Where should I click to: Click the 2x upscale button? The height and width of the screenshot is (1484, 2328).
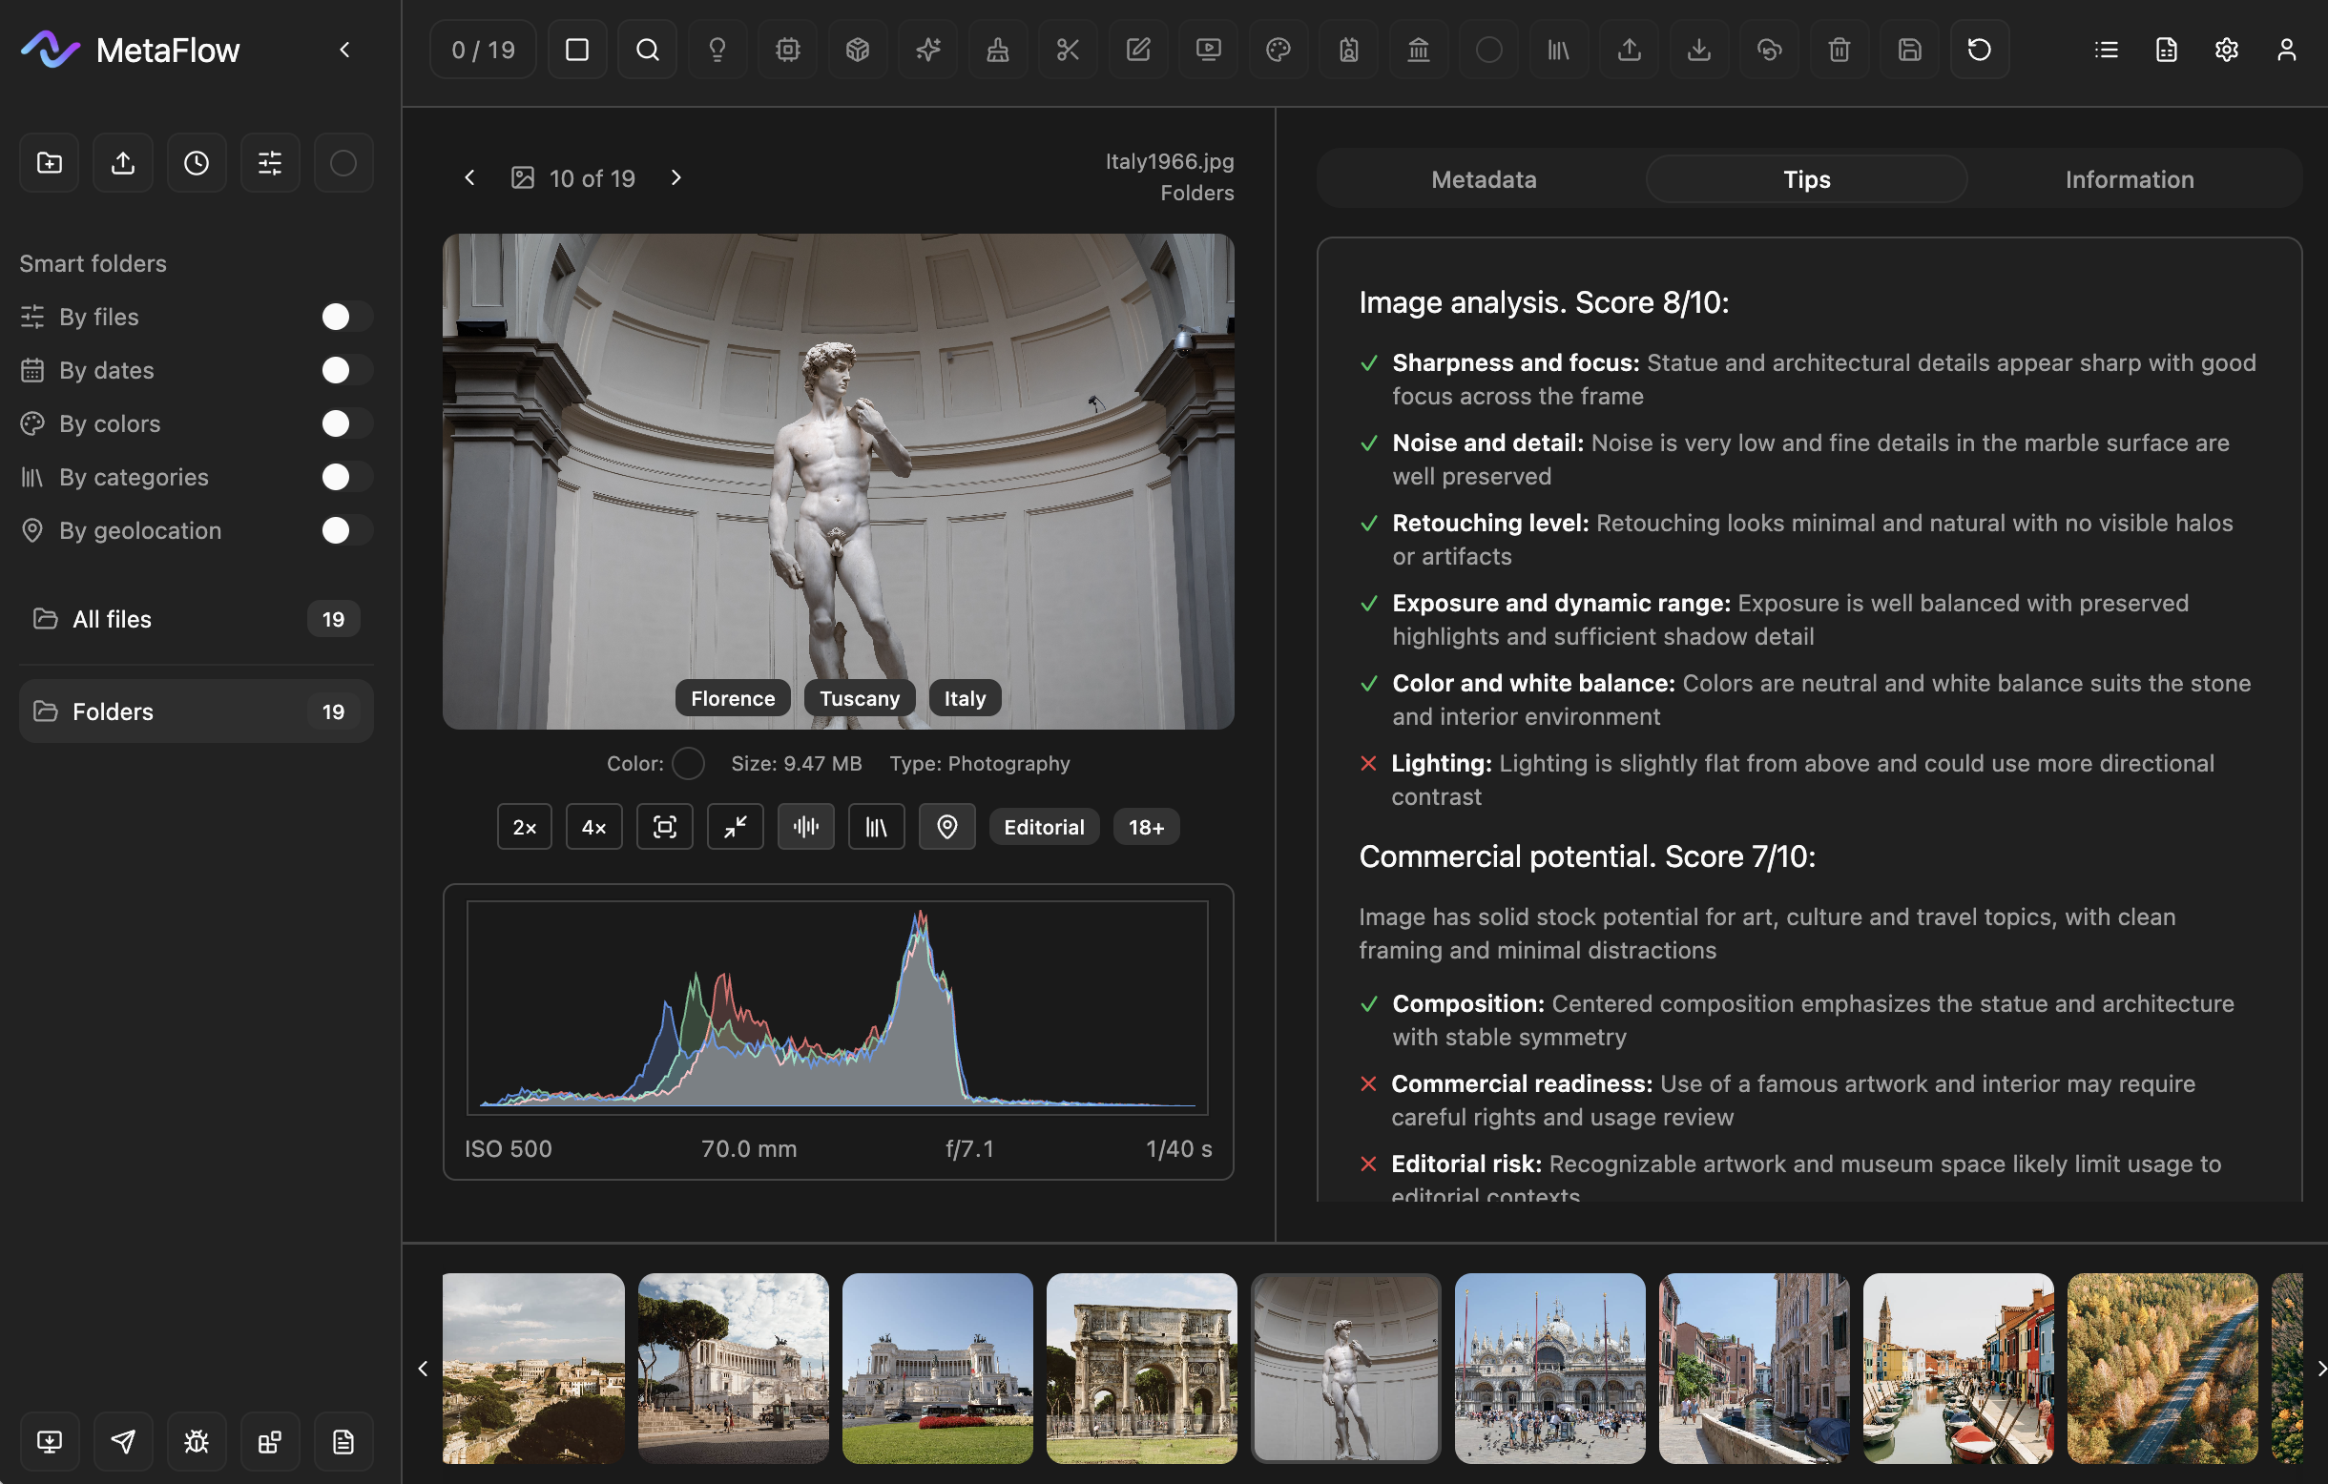[x=524, y=827]
